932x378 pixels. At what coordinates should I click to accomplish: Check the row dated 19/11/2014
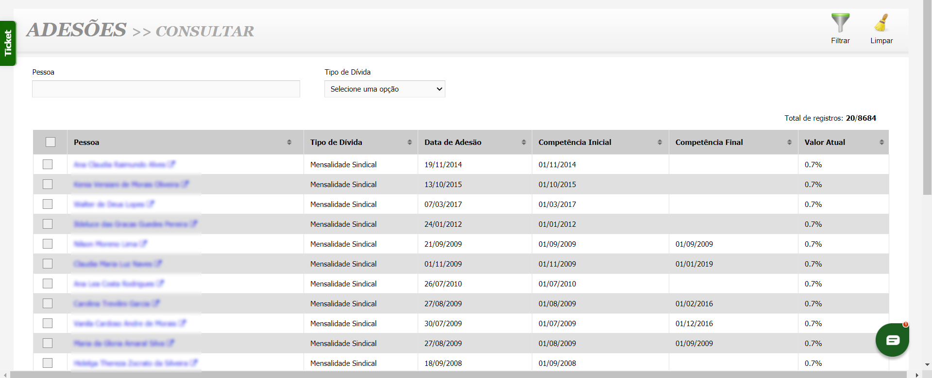(48, 164)
